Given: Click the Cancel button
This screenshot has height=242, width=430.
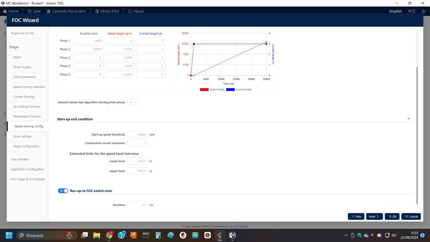Looking at the screenshot, I should 411,217.
